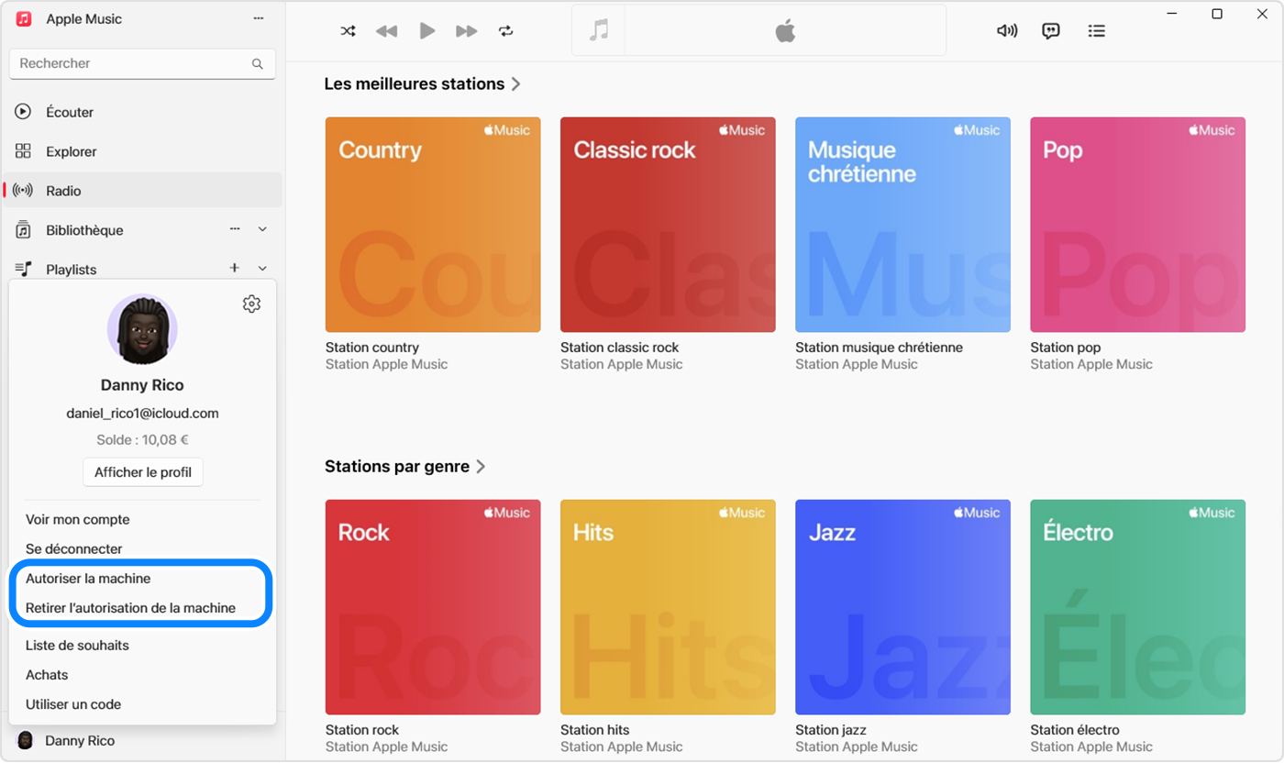Open the volume control speaker icon

click(1007, 31)
